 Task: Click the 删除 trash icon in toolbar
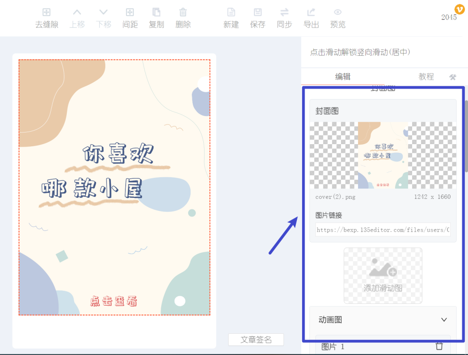point(183,12)
